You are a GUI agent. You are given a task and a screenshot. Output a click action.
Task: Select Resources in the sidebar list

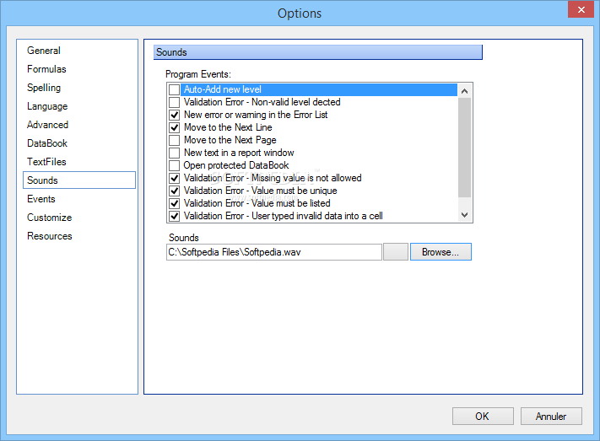tap(49, 236)
